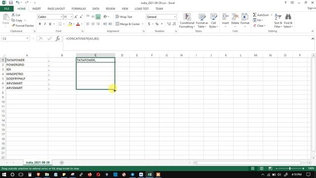Image resolution: width=316 pixels, height=178 pixels.
Task: Select cell with HINDPETRO
Action: (x=27, y=74)
